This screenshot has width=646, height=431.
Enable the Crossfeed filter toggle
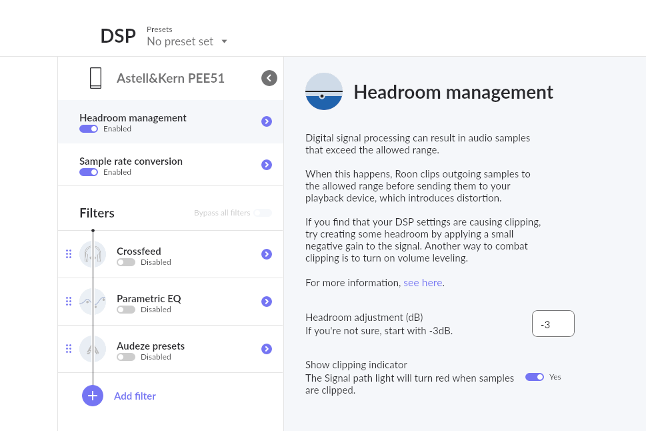point(126,262)
